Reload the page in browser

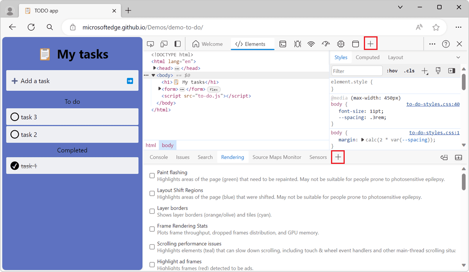click(x=31, y=27)
